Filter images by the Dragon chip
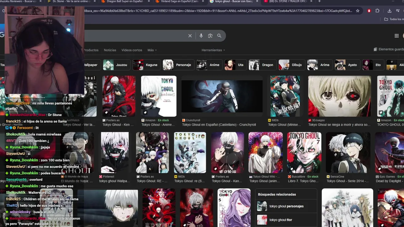Image resolution: width=404 pixels, height=227 pixels. [x=262, y=65]
